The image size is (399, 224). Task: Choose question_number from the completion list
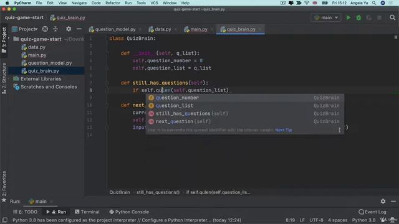point(245,98)
